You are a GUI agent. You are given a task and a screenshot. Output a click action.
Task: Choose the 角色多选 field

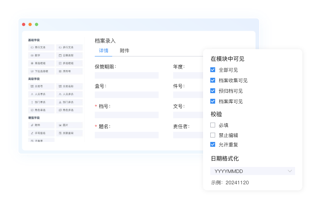(x=69, y=110)
